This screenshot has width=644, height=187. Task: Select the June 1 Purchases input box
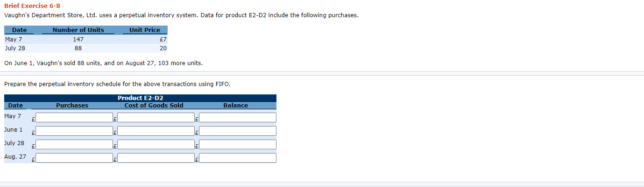coord(74,131)
